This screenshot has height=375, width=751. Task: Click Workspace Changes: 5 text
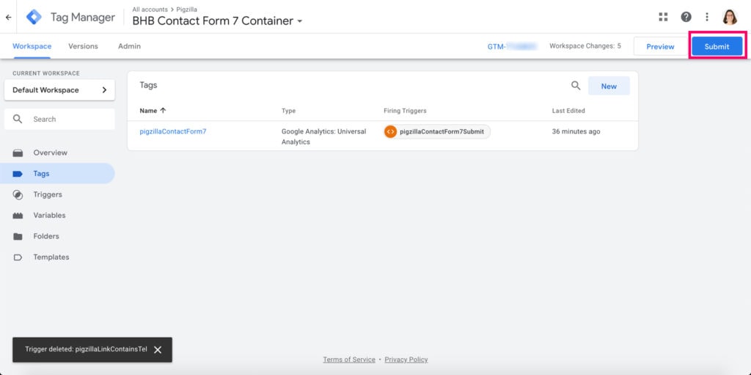pos(585,46)
